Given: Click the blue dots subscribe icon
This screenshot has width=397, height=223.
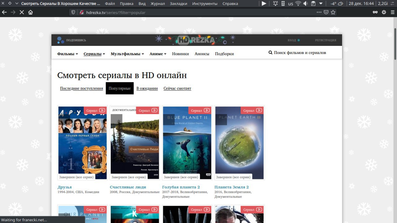Looking at the screenshot, I should 60,40.
